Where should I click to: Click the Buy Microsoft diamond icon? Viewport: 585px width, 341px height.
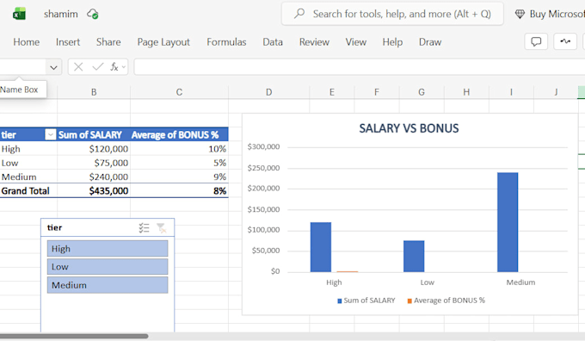[520, 14]
